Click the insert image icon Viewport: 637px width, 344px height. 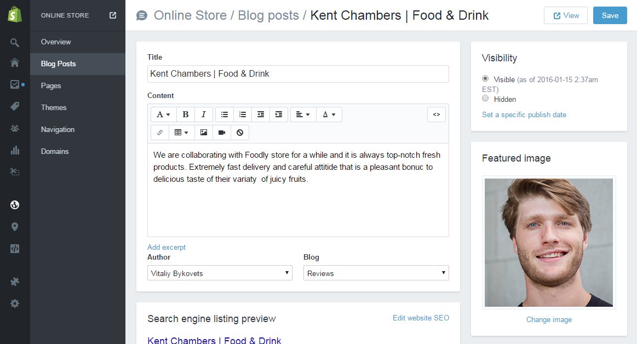coord(204,133)
